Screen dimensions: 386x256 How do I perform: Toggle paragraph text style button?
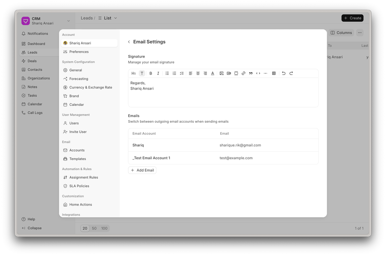142,73
